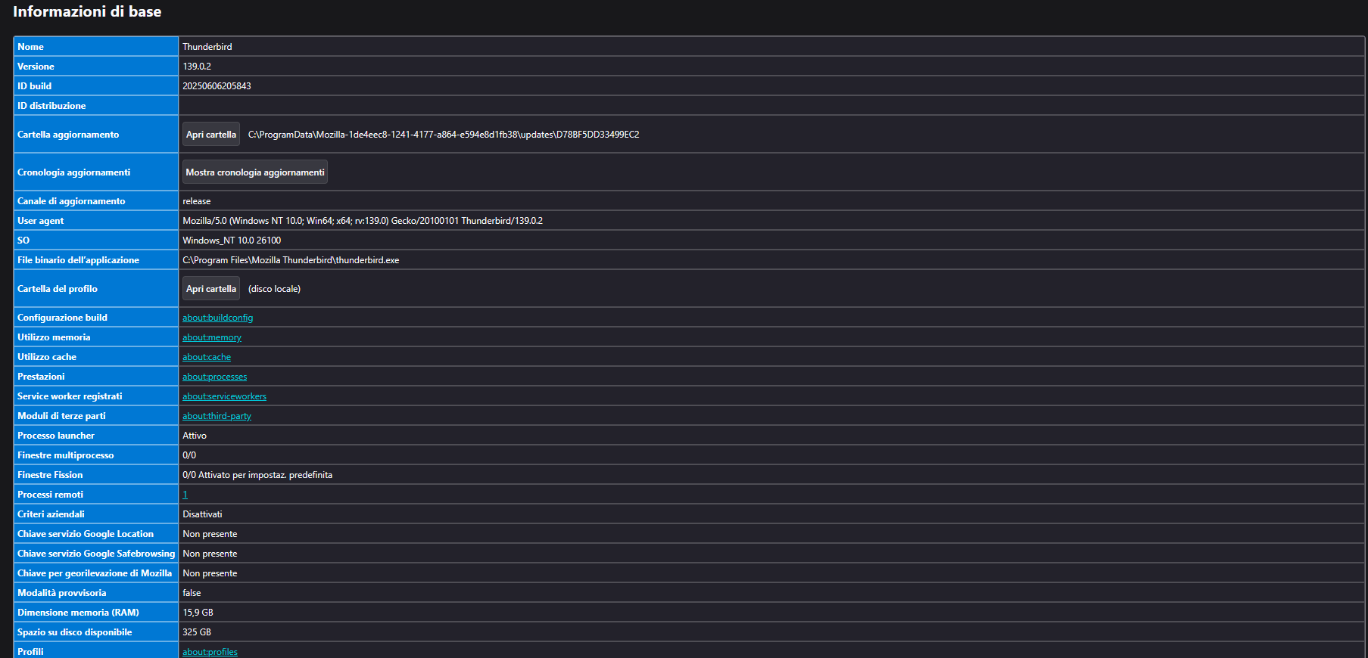This screenshot has width=1368, height=658.
Task: Click the File binario dell'applicazione label
Action: (x=78, y=260)
